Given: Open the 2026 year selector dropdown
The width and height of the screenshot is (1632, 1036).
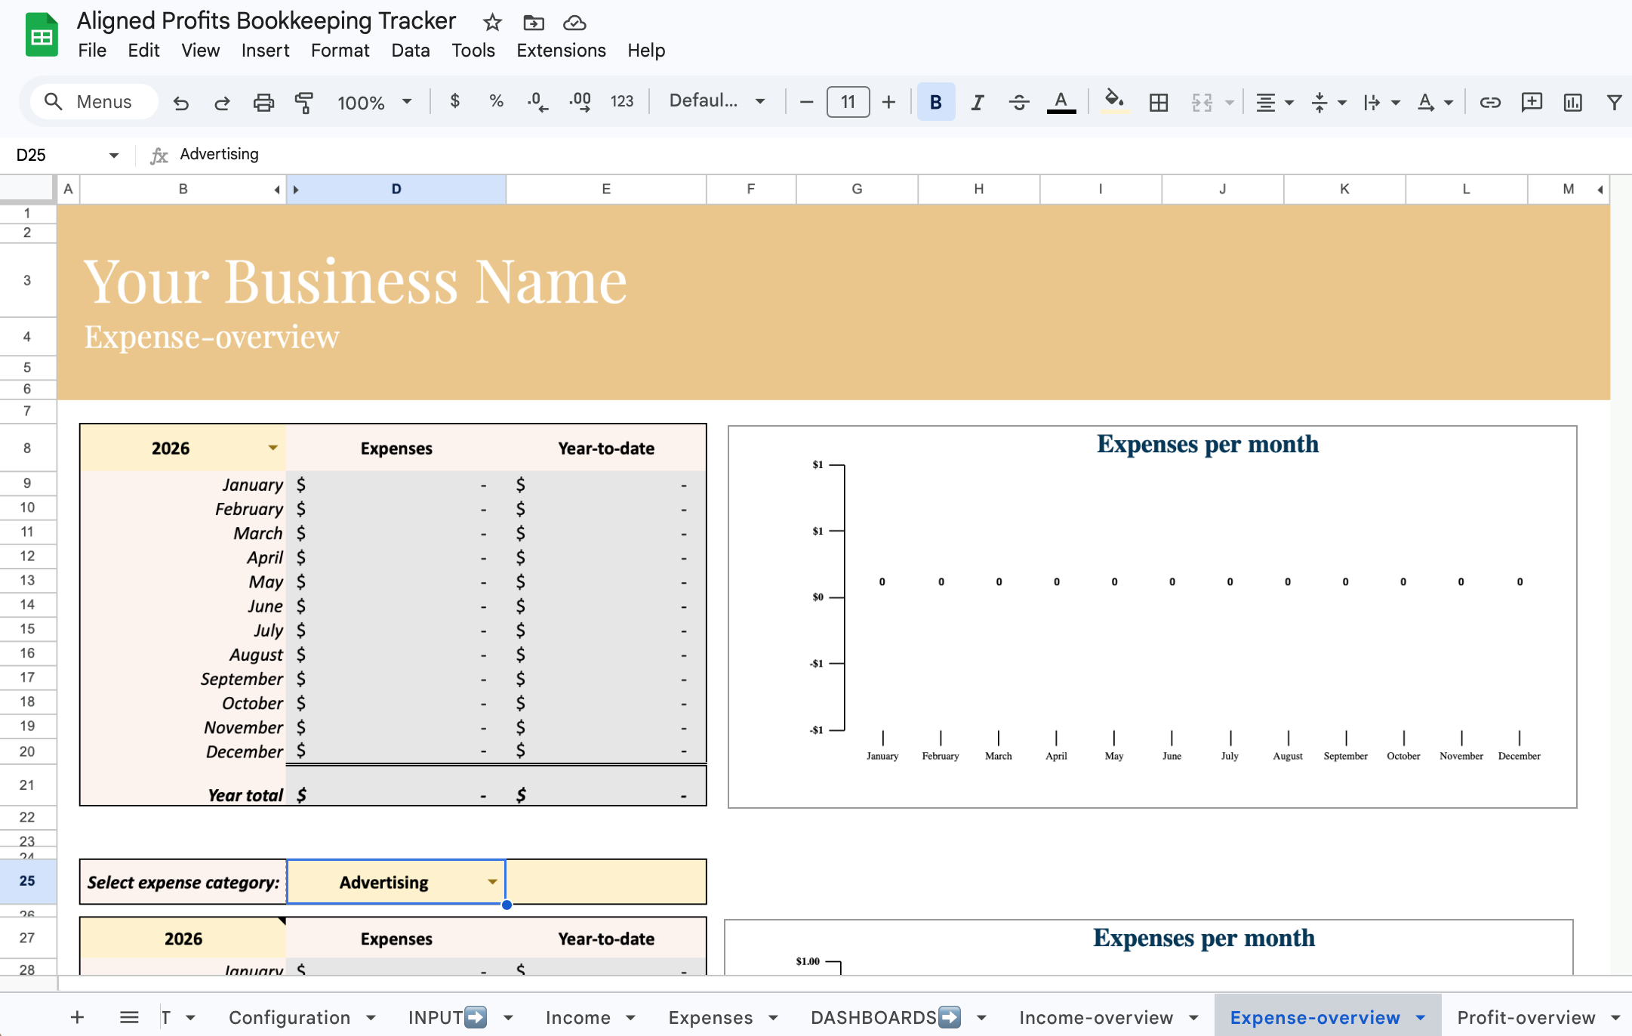Looking at the screenshot, I should (x=273, y=448).
